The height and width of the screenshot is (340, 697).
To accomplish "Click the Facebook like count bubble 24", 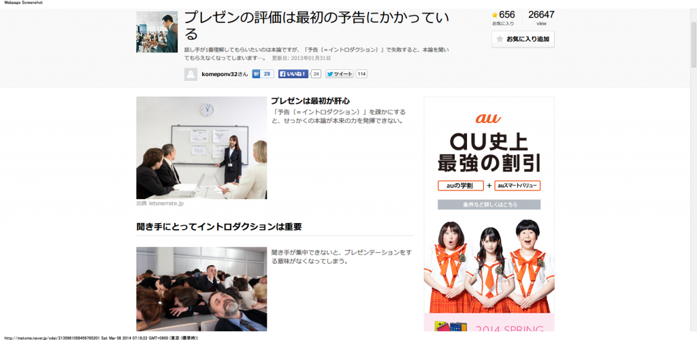I will [x=316, y=74].
